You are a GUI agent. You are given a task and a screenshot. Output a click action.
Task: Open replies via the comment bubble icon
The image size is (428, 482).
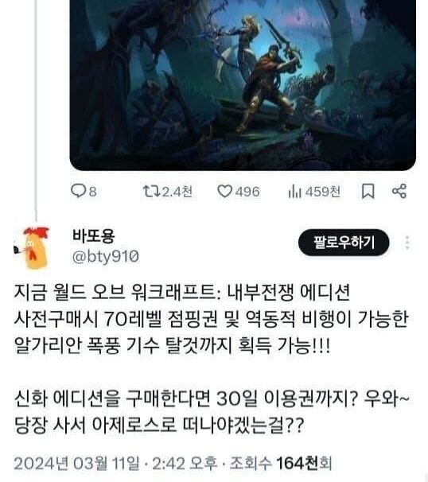pyautogui.click(x=78, y=191)
